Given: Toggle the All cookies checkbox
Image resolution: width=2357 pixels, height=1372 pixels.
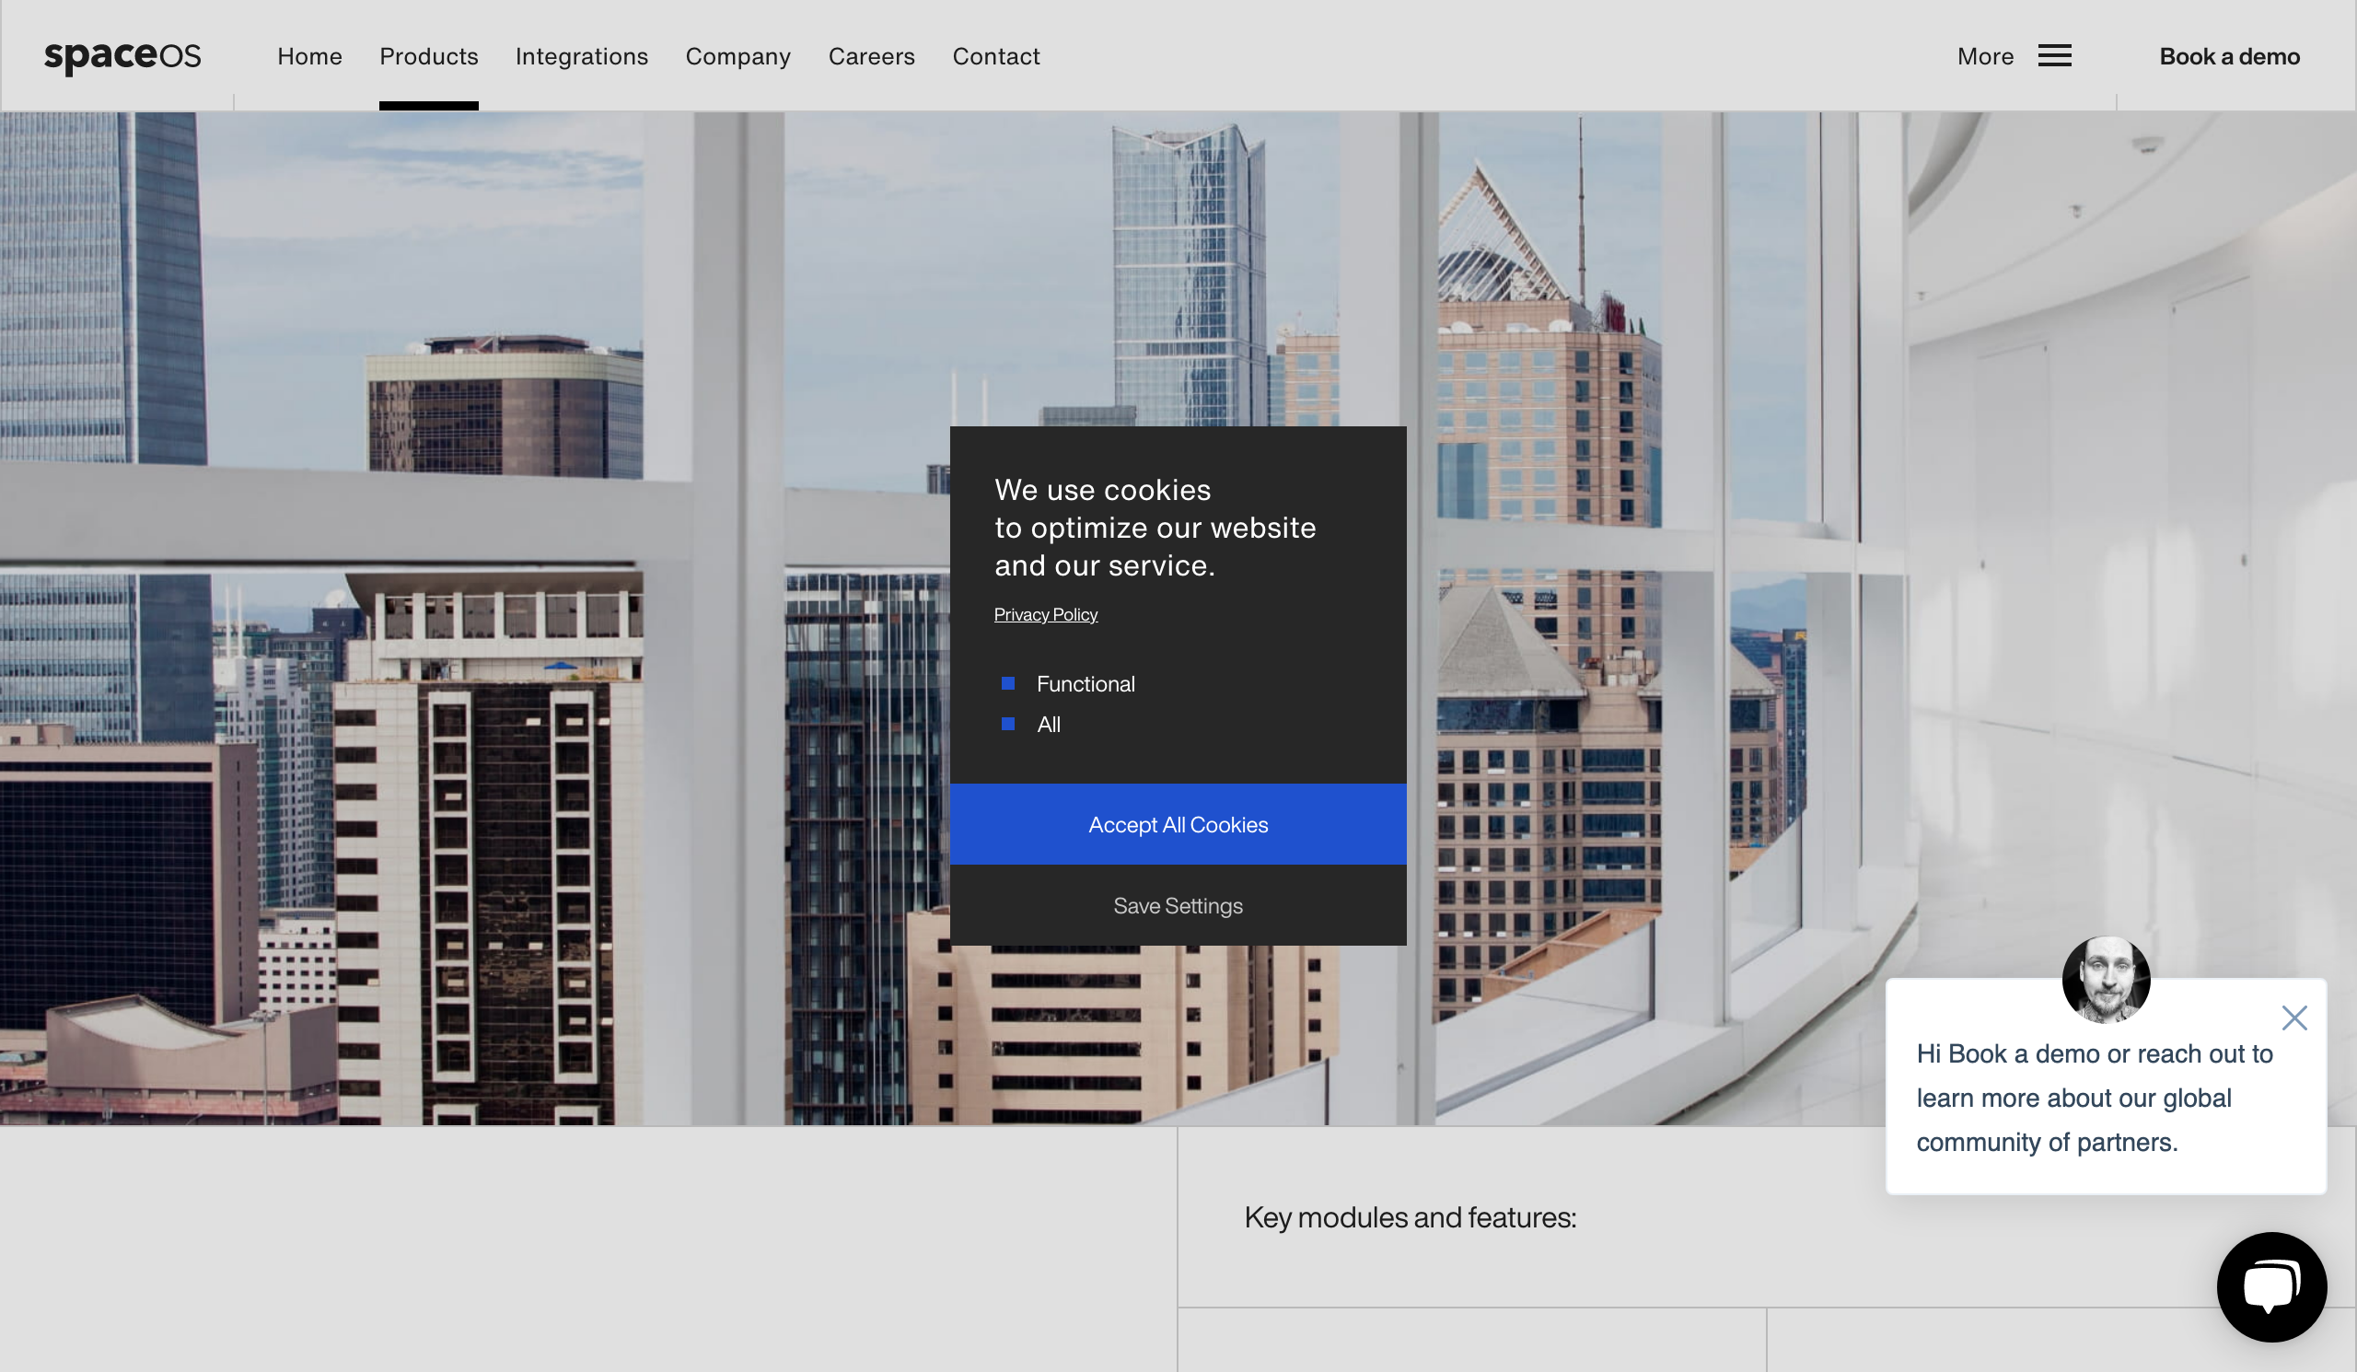Looking at the screenshot, I should (x=1008, y=724).
